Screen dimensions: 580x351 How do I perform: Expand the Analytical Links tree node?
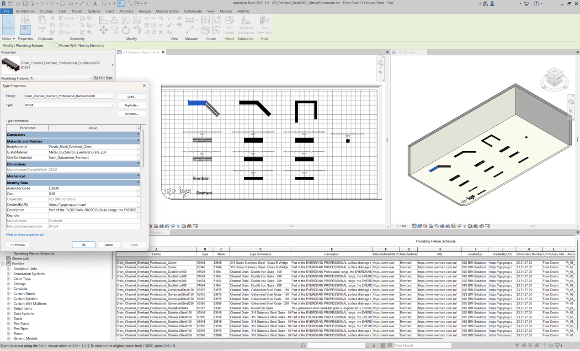(x=9, y=269)
